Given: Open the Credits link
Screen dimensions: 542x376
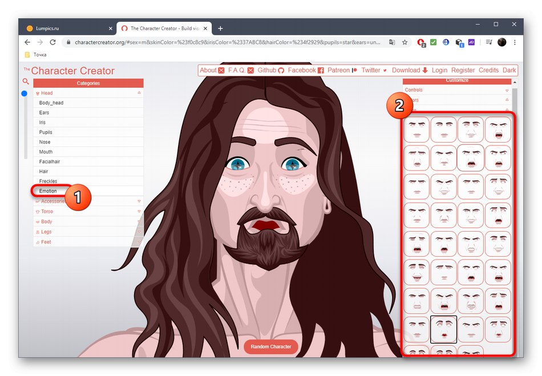Looking at the screenshot, I should [x=488, y=70].
